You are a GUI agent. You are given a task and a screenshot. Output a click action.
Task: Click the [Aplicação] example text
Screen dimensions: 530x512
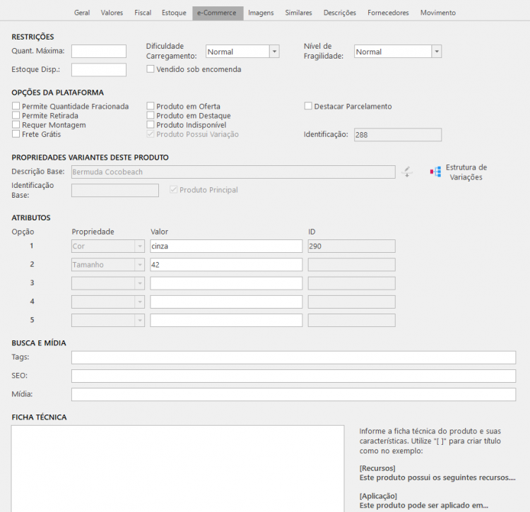[x=378, y=496]
